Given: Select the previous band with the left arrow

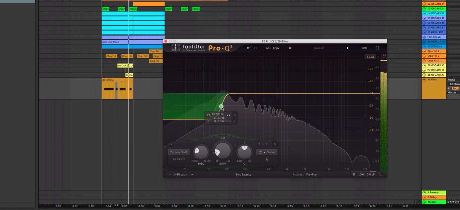Looking at the screenshot, I should point(259,144).
